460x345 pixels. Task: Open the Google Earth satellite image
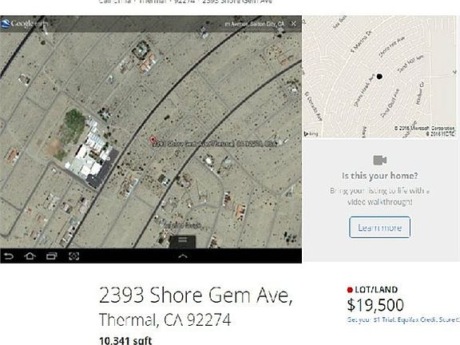151,139
